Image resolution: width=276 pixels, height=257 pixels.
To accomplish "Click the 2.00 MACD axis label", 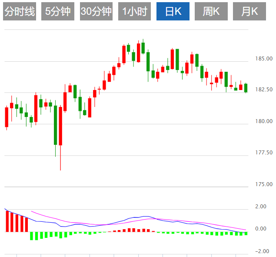I will click(261, 207).
